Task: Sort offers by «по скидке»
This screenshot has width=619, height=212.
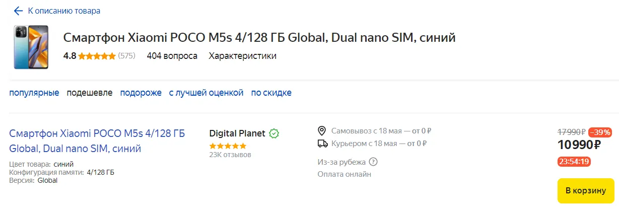Action: click(x=271, y=93)
